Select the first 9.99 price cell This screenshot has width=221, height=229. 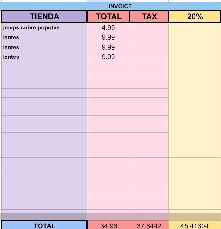pos(108,38)
